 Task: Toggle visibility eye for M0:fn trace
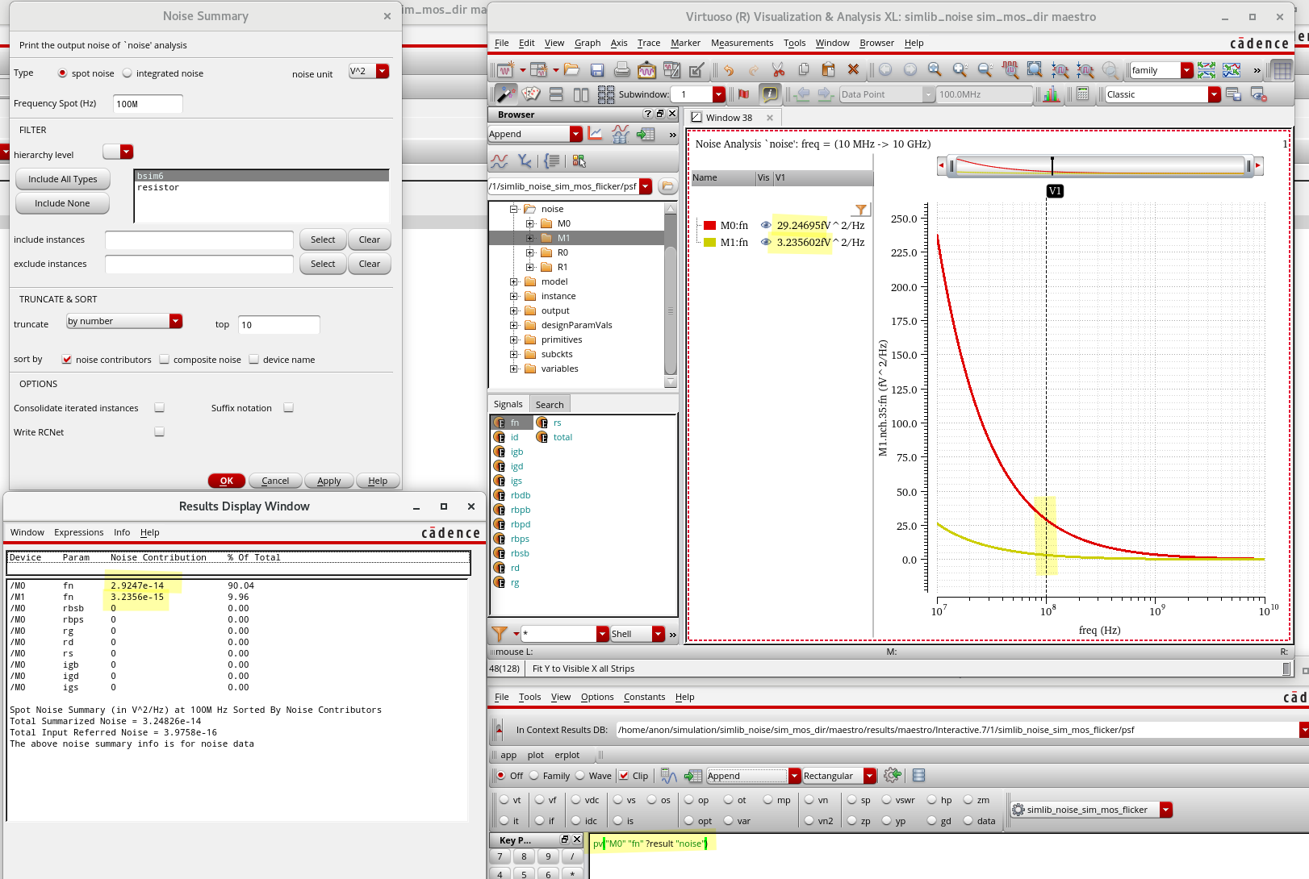pos(766,226)
